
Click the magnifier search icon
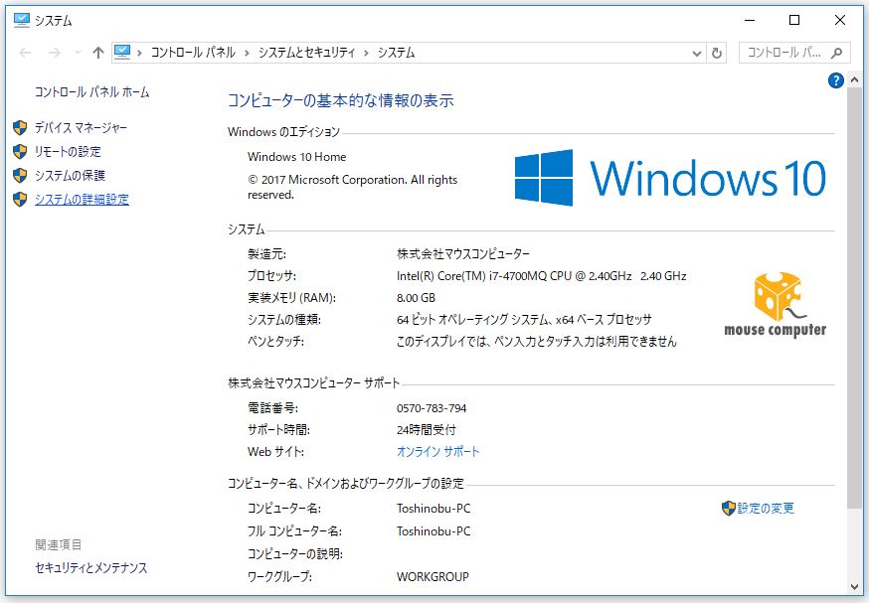tap(837, 53)
